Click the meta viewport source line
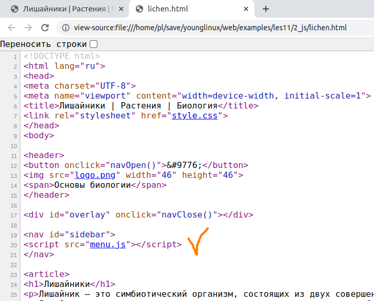 click(x=197, y=96)
